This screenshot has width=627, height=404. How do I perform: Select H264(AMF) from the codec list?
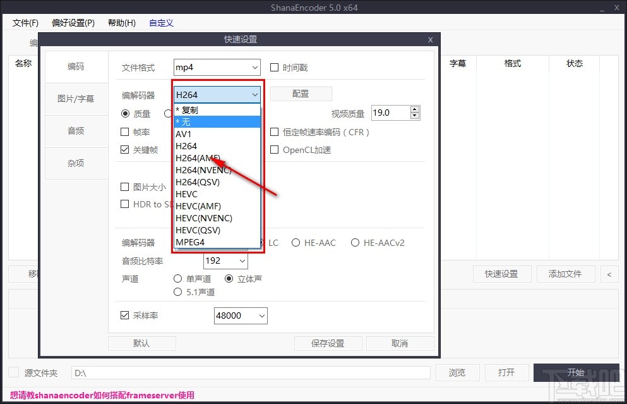tap(217, 158)
